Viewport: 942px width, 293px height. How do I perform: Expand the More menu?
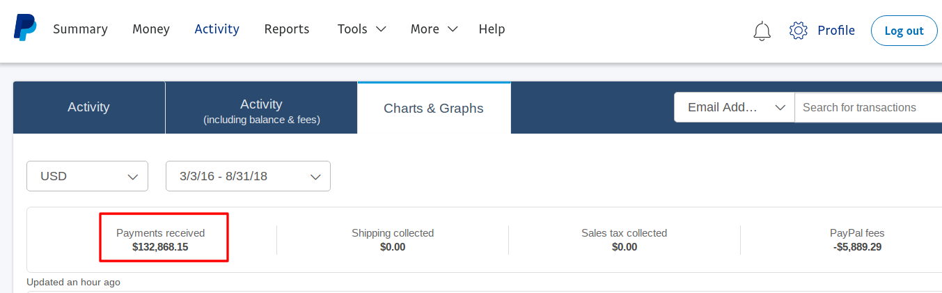pos(434,29)
